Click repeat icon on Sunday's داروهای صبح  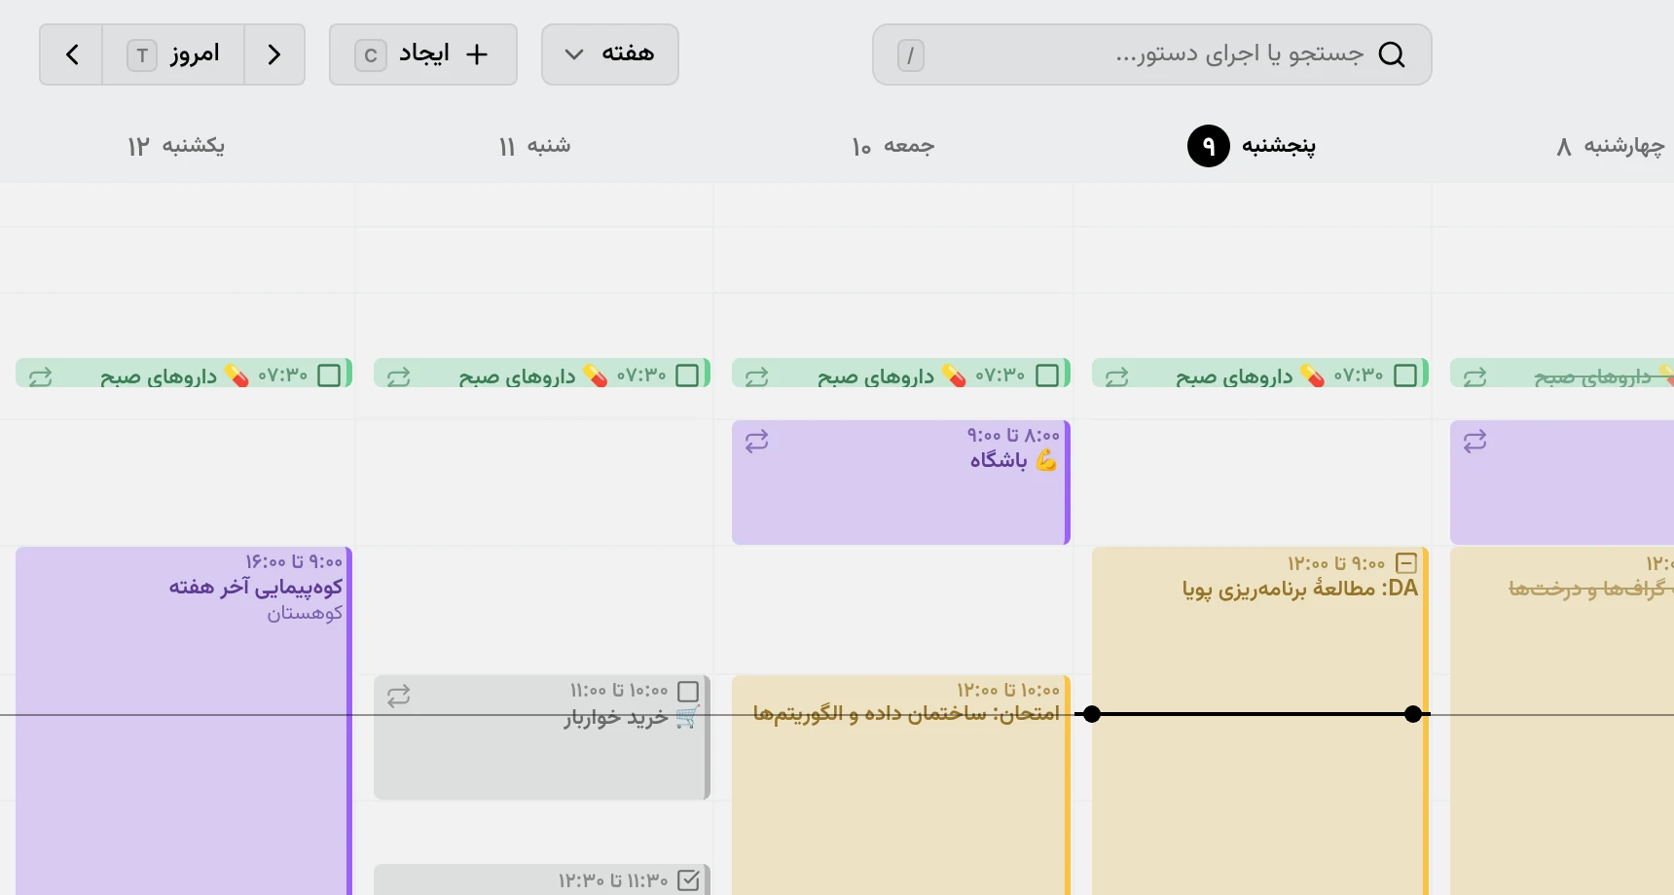point(40,376)
